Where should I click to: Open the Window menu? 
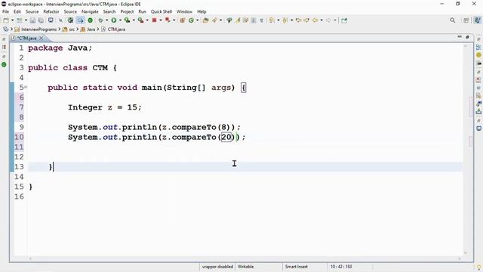(x=184, y=12)
